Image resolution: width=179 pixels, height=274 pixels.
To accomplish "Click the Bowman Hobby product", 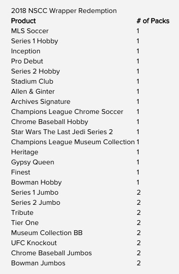I will click(37, 183).
